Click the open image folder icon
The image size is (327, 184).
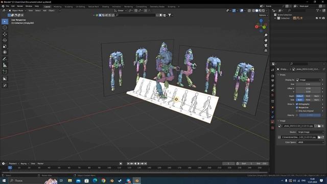[319, 126]
